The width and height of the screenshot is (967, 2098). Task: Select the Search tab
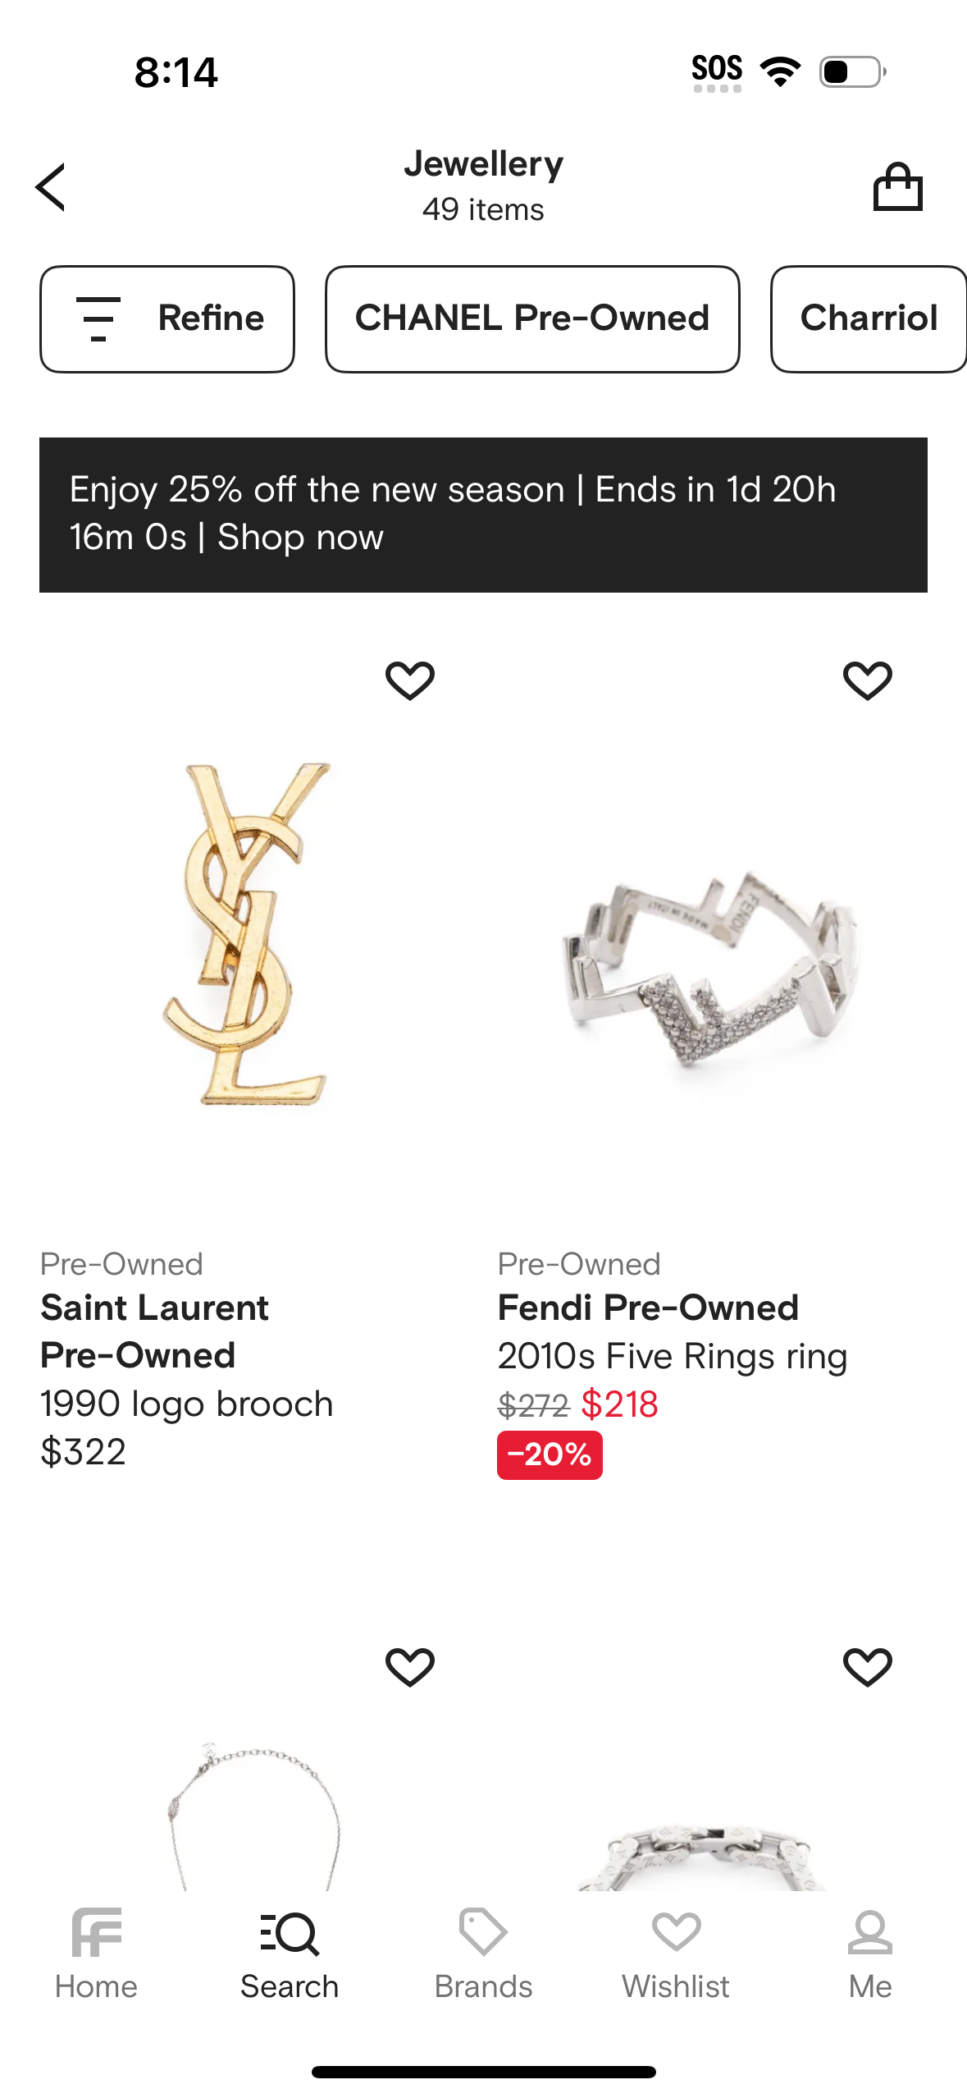coord(290,1955)
